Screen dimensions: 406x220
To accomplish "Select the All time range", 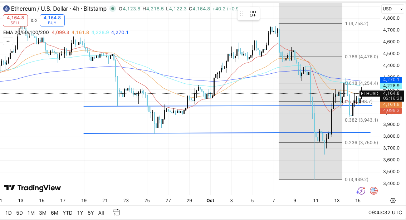I will [101, 213].
